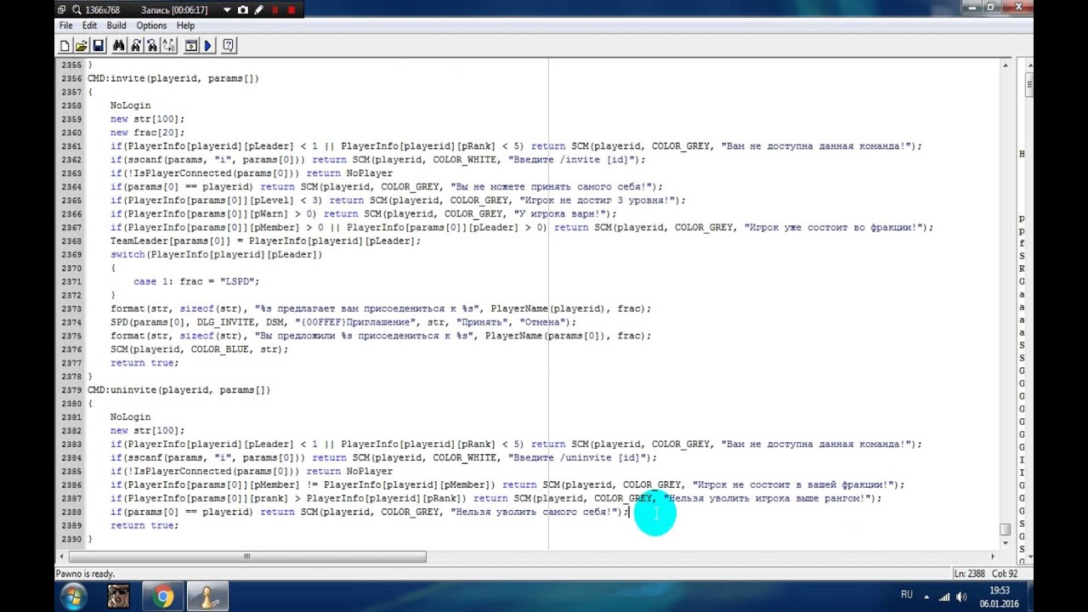Image resolution: width=1088 pixels, height=612 pixels.
Task: Open the recorder dropdown arrow
Action: click(x=227, y=9)
